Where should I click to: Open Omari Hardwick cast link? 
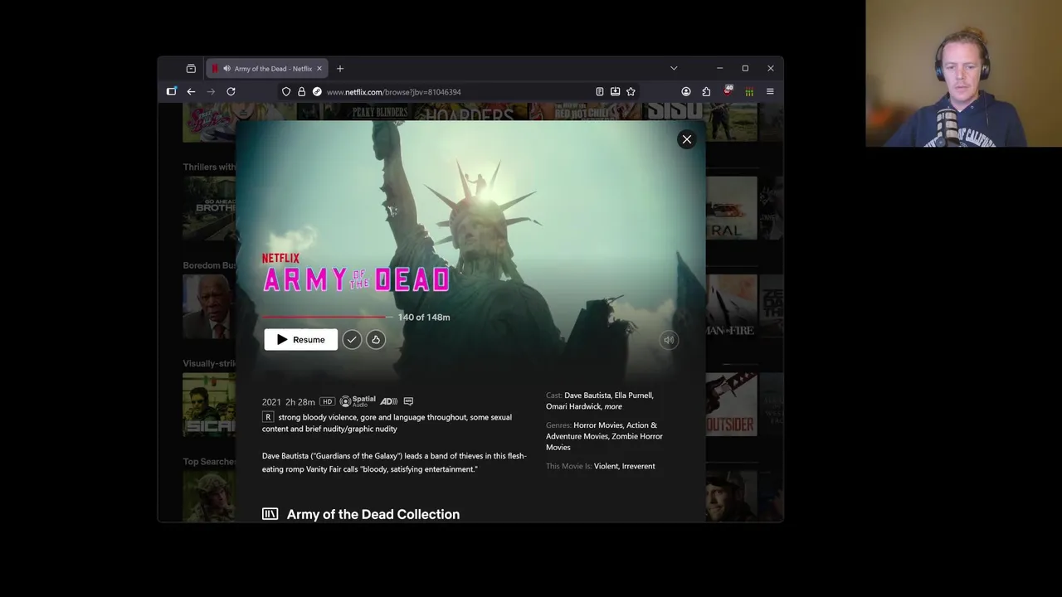[x=573, y=406]
